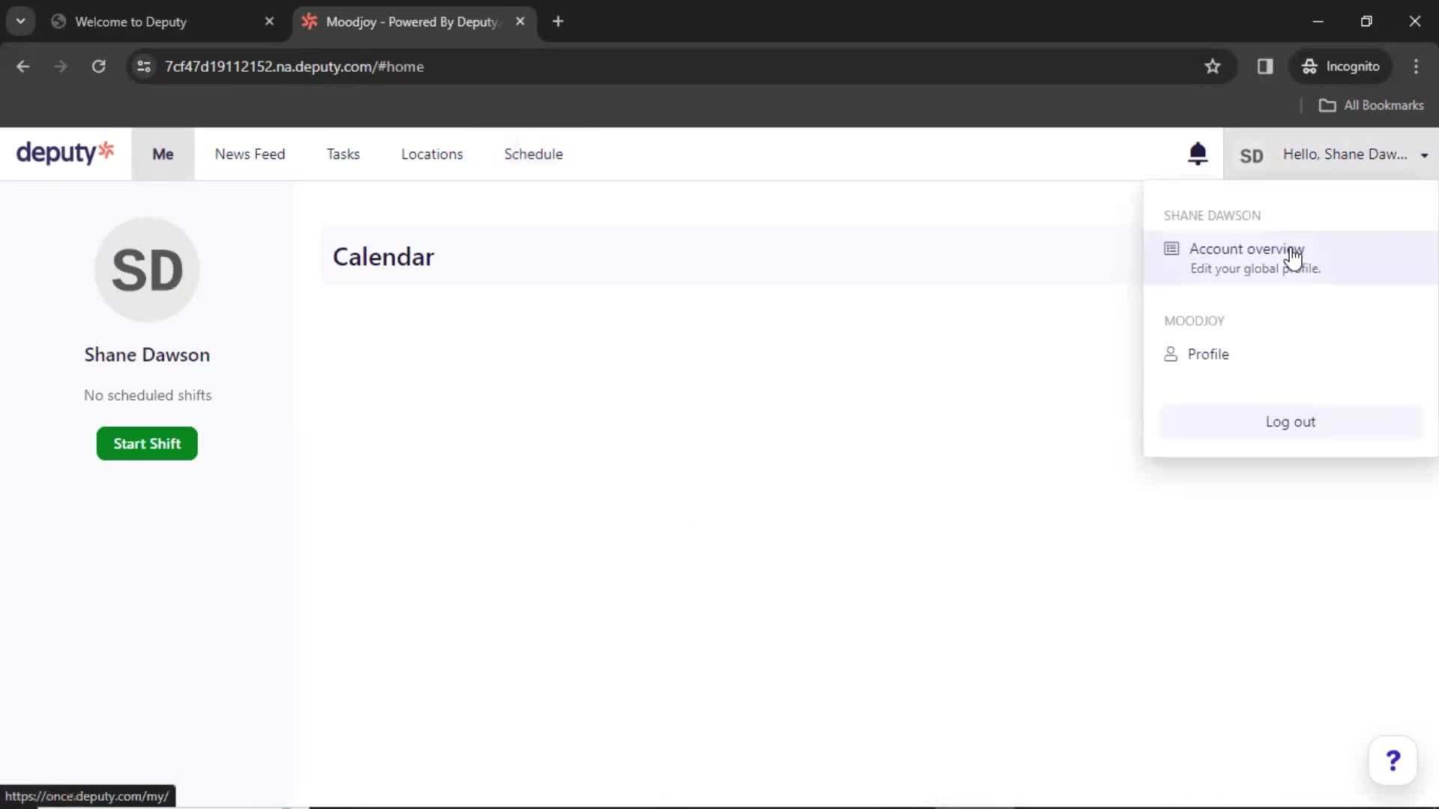
Task: Expand the All Bookmarks panel
Action: click(1373, 103)
